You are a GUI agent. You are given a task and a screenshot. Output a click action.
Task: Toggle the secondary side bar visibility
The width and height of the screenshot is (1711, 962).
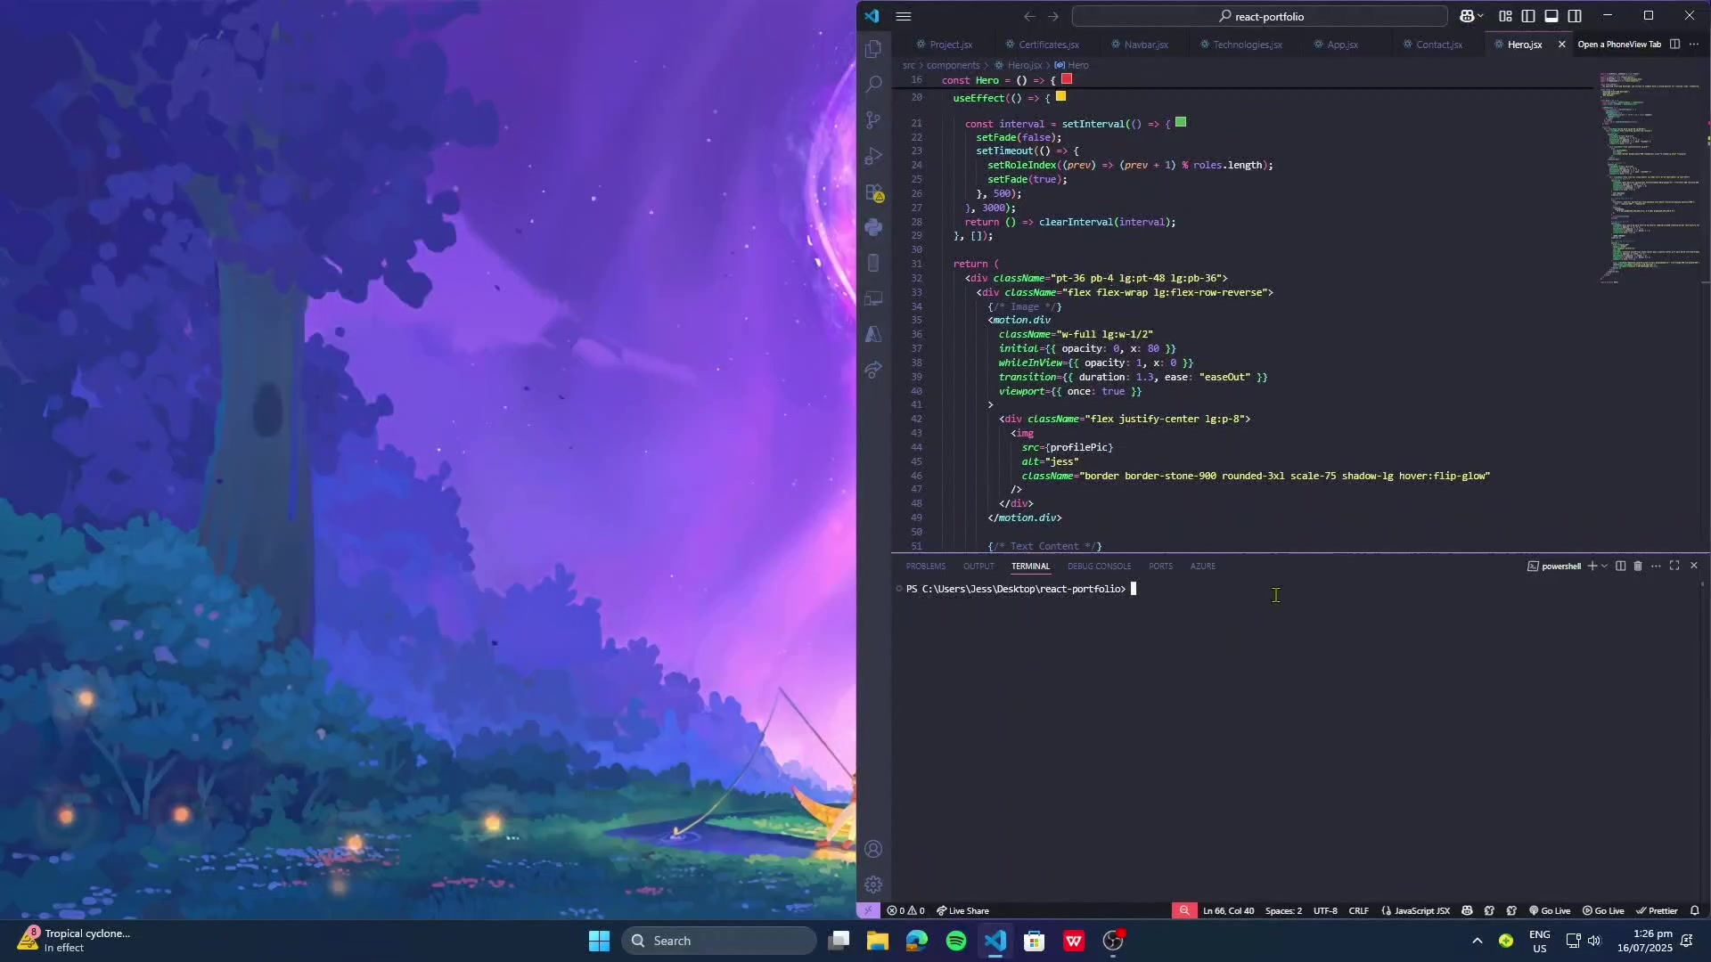(x=1575, y=16)
